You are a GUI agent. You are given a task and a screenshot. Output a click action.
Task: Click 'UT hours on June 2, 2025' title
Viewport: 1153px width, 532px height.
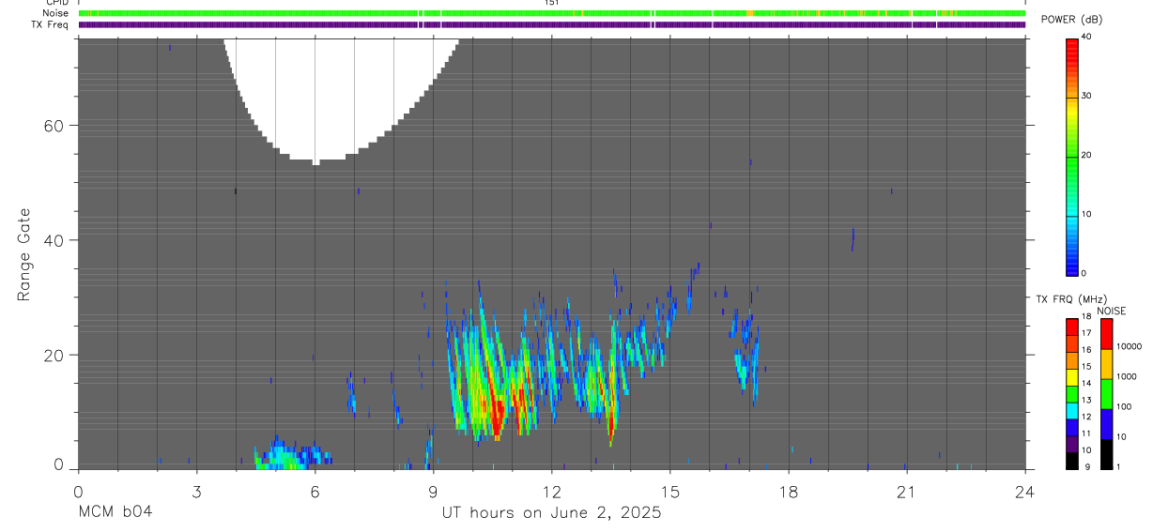click(551, 513)
